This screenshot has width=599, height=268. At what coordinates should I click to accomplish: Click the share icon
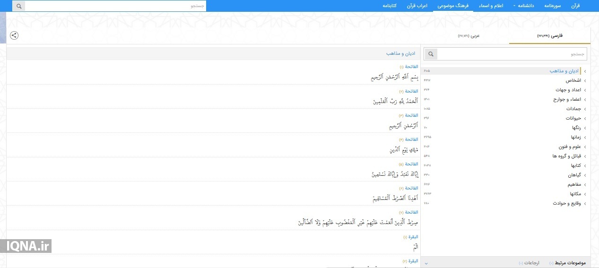pyautogui.click(x=14, y=35)
